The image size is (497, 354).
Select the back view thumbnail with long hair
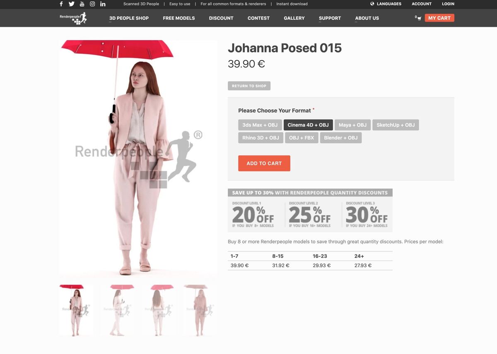pyautogui.click(x=159, y=310)
